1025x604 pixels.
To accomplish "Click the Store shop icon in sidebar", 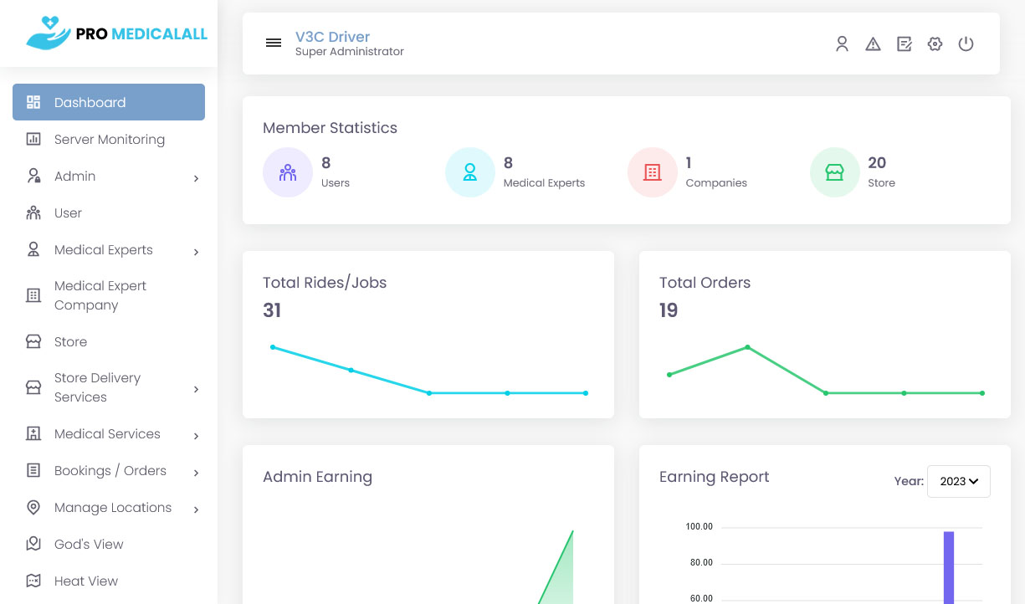I will pos(33,341).
